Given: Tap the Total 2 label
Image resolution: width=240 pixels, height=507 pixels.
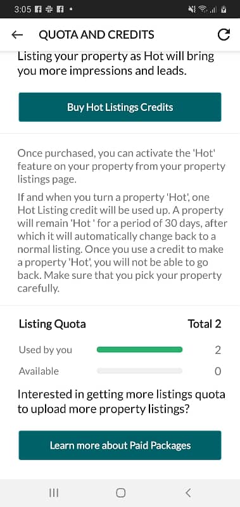Looking at the screenshot, I should [x=205, y=324].
